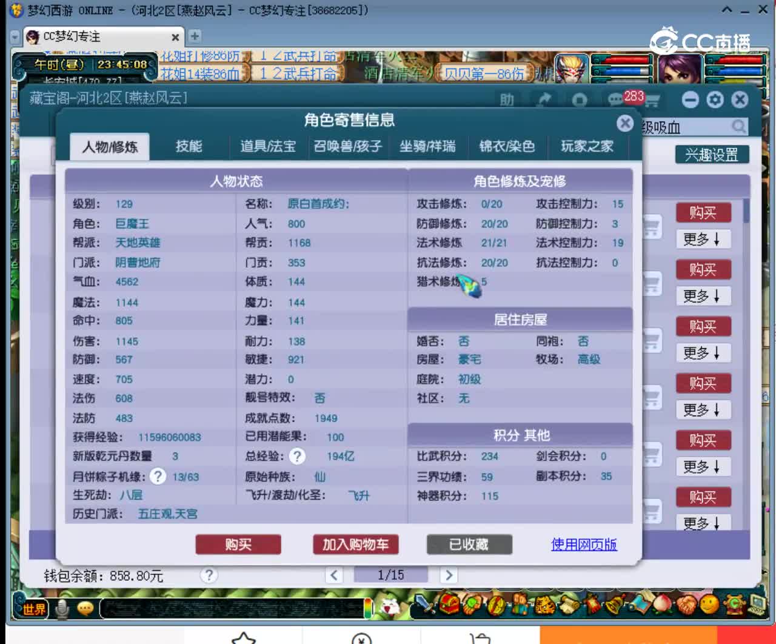Open the blue flag icon in toolbar
Viewport: 776px width, 644px height.
640,604
